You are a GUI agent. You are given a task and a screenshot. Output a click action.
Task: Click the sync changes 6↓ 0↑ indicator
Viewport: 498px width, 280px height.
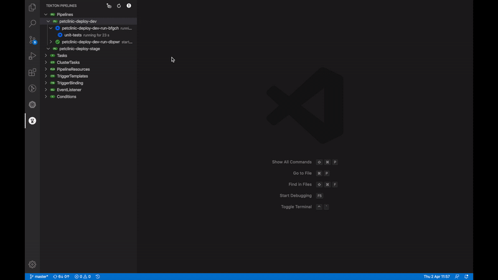tap(61, 276)
